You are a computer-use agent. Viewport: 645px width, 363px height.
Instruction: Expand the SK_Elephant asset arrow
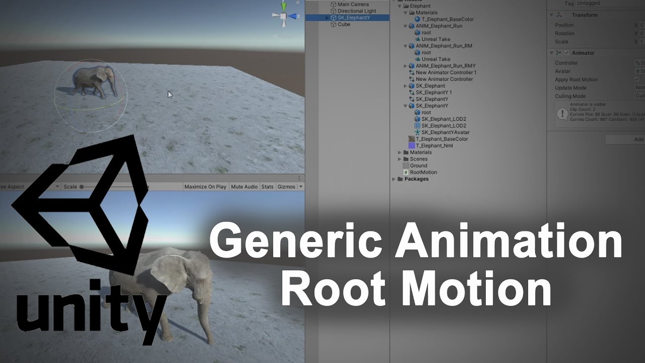click(x=406, y=86)
